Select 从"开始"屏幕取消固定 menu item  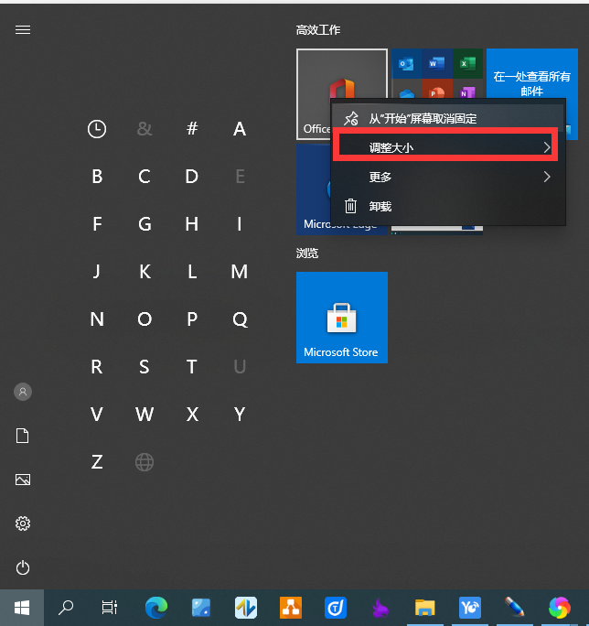[x=423, y=118]
